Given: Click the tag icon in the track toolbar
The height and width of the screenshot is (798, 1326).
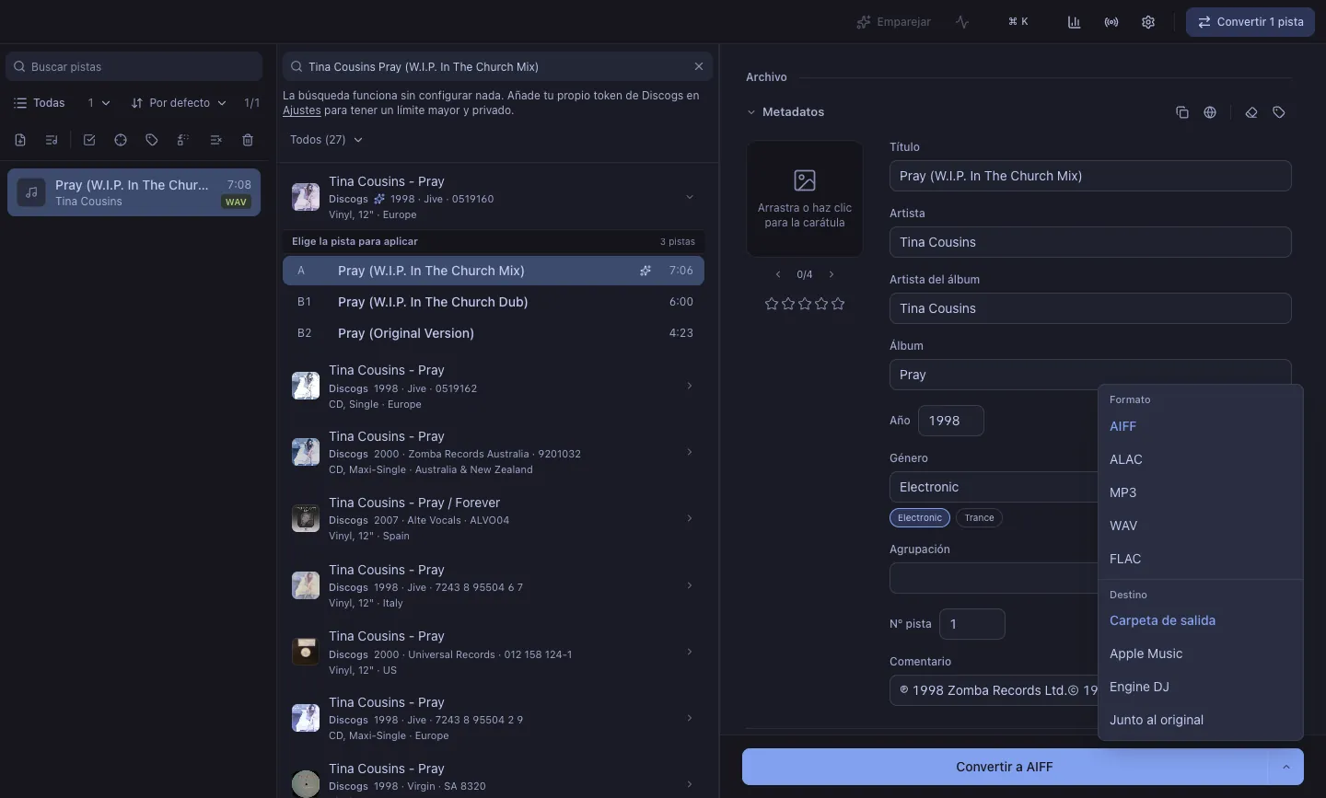Looking at the screenshot, I should [152, 140].
